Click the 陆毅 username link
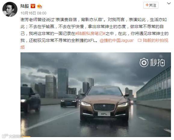This screenshot has height=140, width=174. click(x=25, y=6)
